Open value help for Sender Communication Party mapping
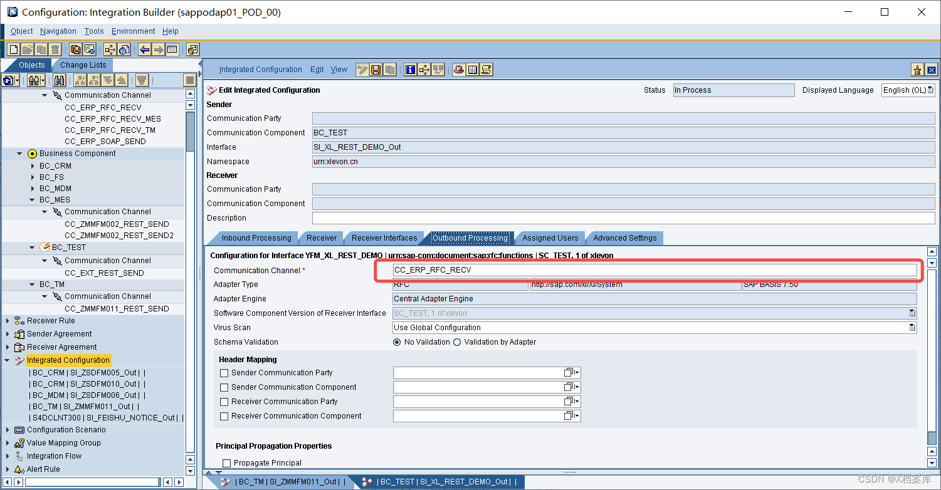Screen dimensions: 941x490 570,373
